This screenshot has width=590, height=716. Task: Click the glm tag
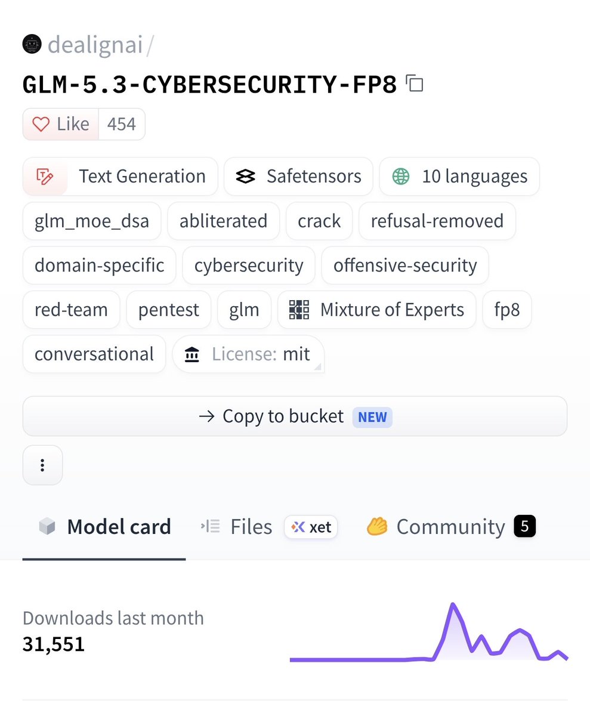pyautogui.click(x=244, y=310)
